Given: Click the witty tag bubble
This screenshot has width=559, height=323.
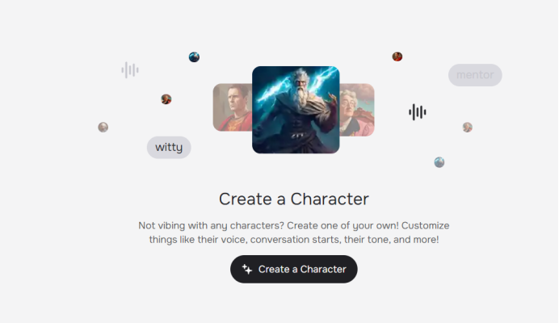Looking at the screenshot, I should point(169,147).
